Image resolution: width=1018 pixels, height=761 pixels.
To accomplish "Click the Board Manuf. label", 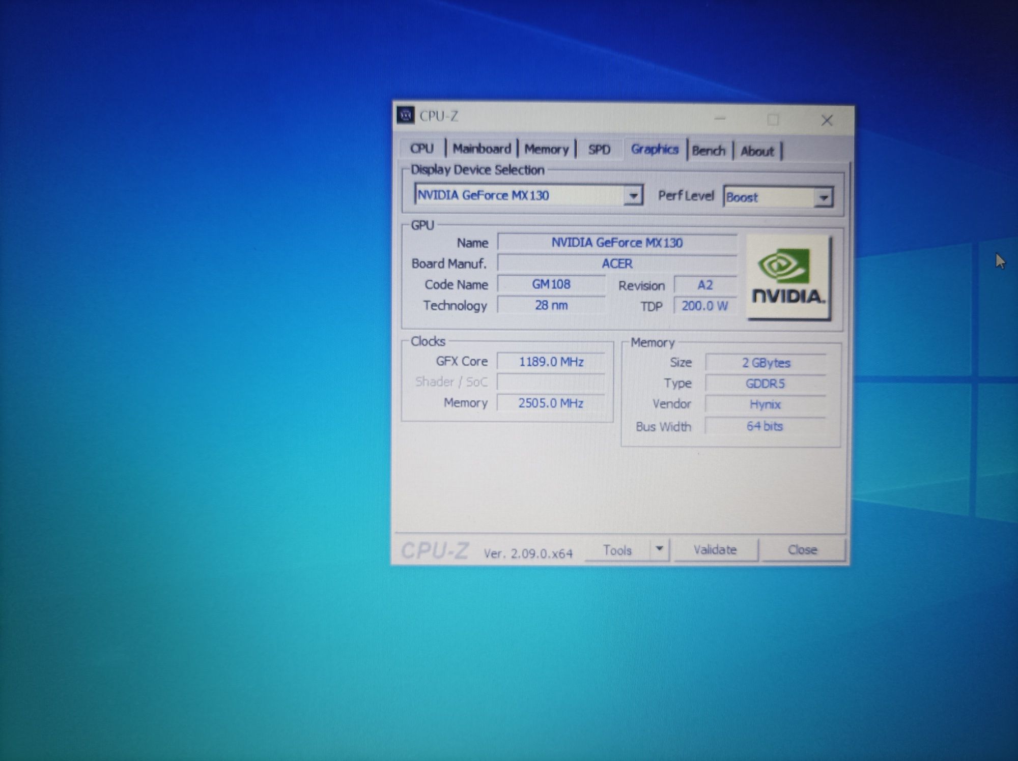I will coord(449,264).
